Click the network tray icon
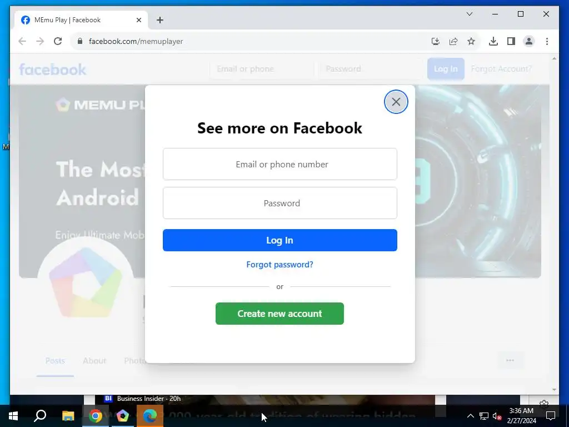 tap(484, 416)
